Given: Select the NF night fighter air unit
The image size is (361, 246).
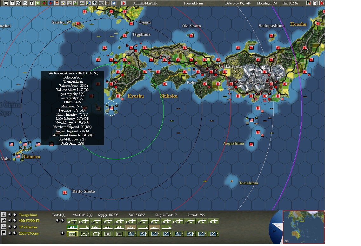Looking at the screenshot, I should 72,221.
